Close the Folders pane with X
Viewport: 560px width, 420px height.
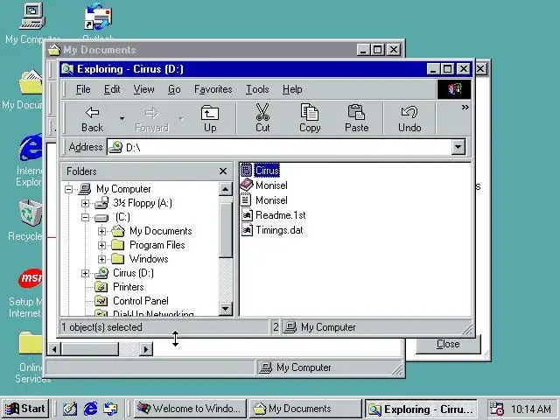click(223, 171)
